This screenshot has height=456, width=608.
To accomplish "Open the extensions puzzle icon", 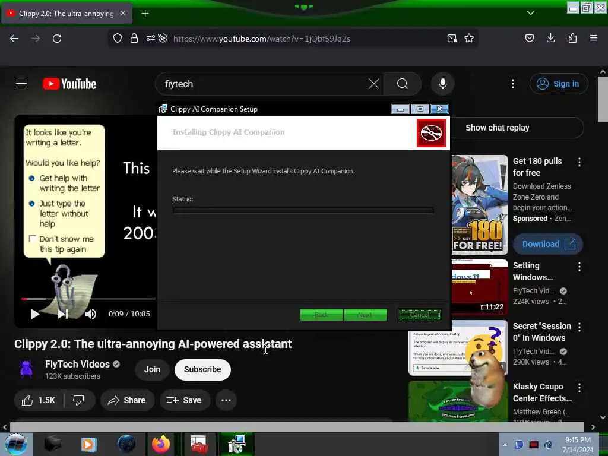I will (572, 38).
